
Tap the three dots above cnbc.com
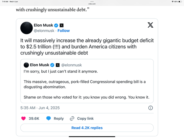pyautogui.click(x=92, y=2)
